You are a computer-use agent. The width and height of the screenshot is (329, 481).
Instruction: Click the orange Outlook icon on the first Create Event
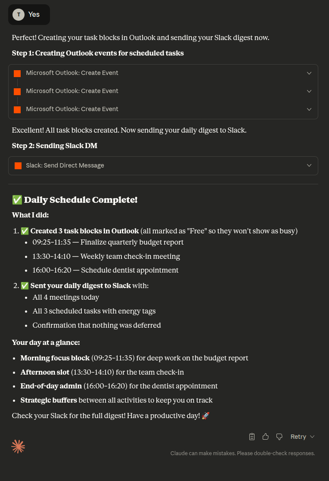tap(17, 73)
